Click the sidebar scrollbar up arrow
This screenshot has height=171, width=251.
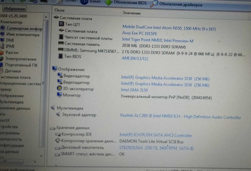46,17
